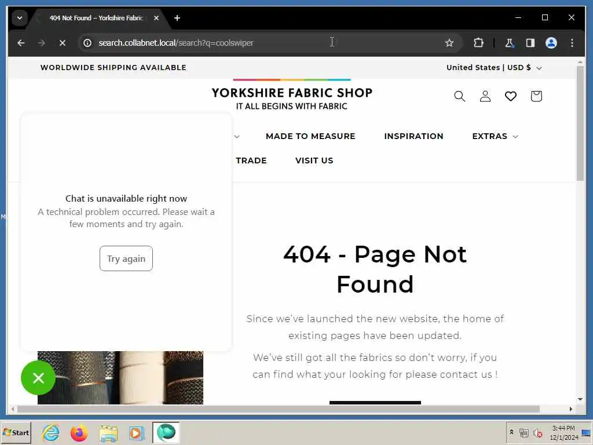Open the Trade menu item
593x445 pixels.
click(x=251, y=161)
